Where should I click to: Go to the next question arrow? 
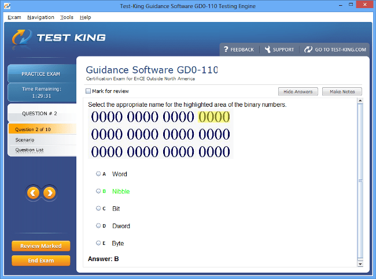(49, 193)
